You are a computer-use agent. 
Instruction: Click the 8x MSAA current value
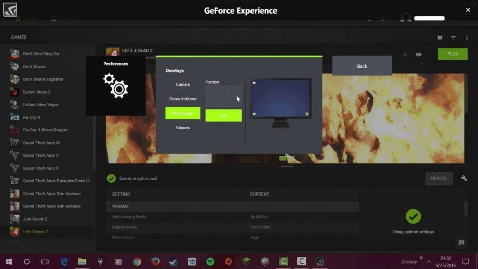tap(259, 217)
